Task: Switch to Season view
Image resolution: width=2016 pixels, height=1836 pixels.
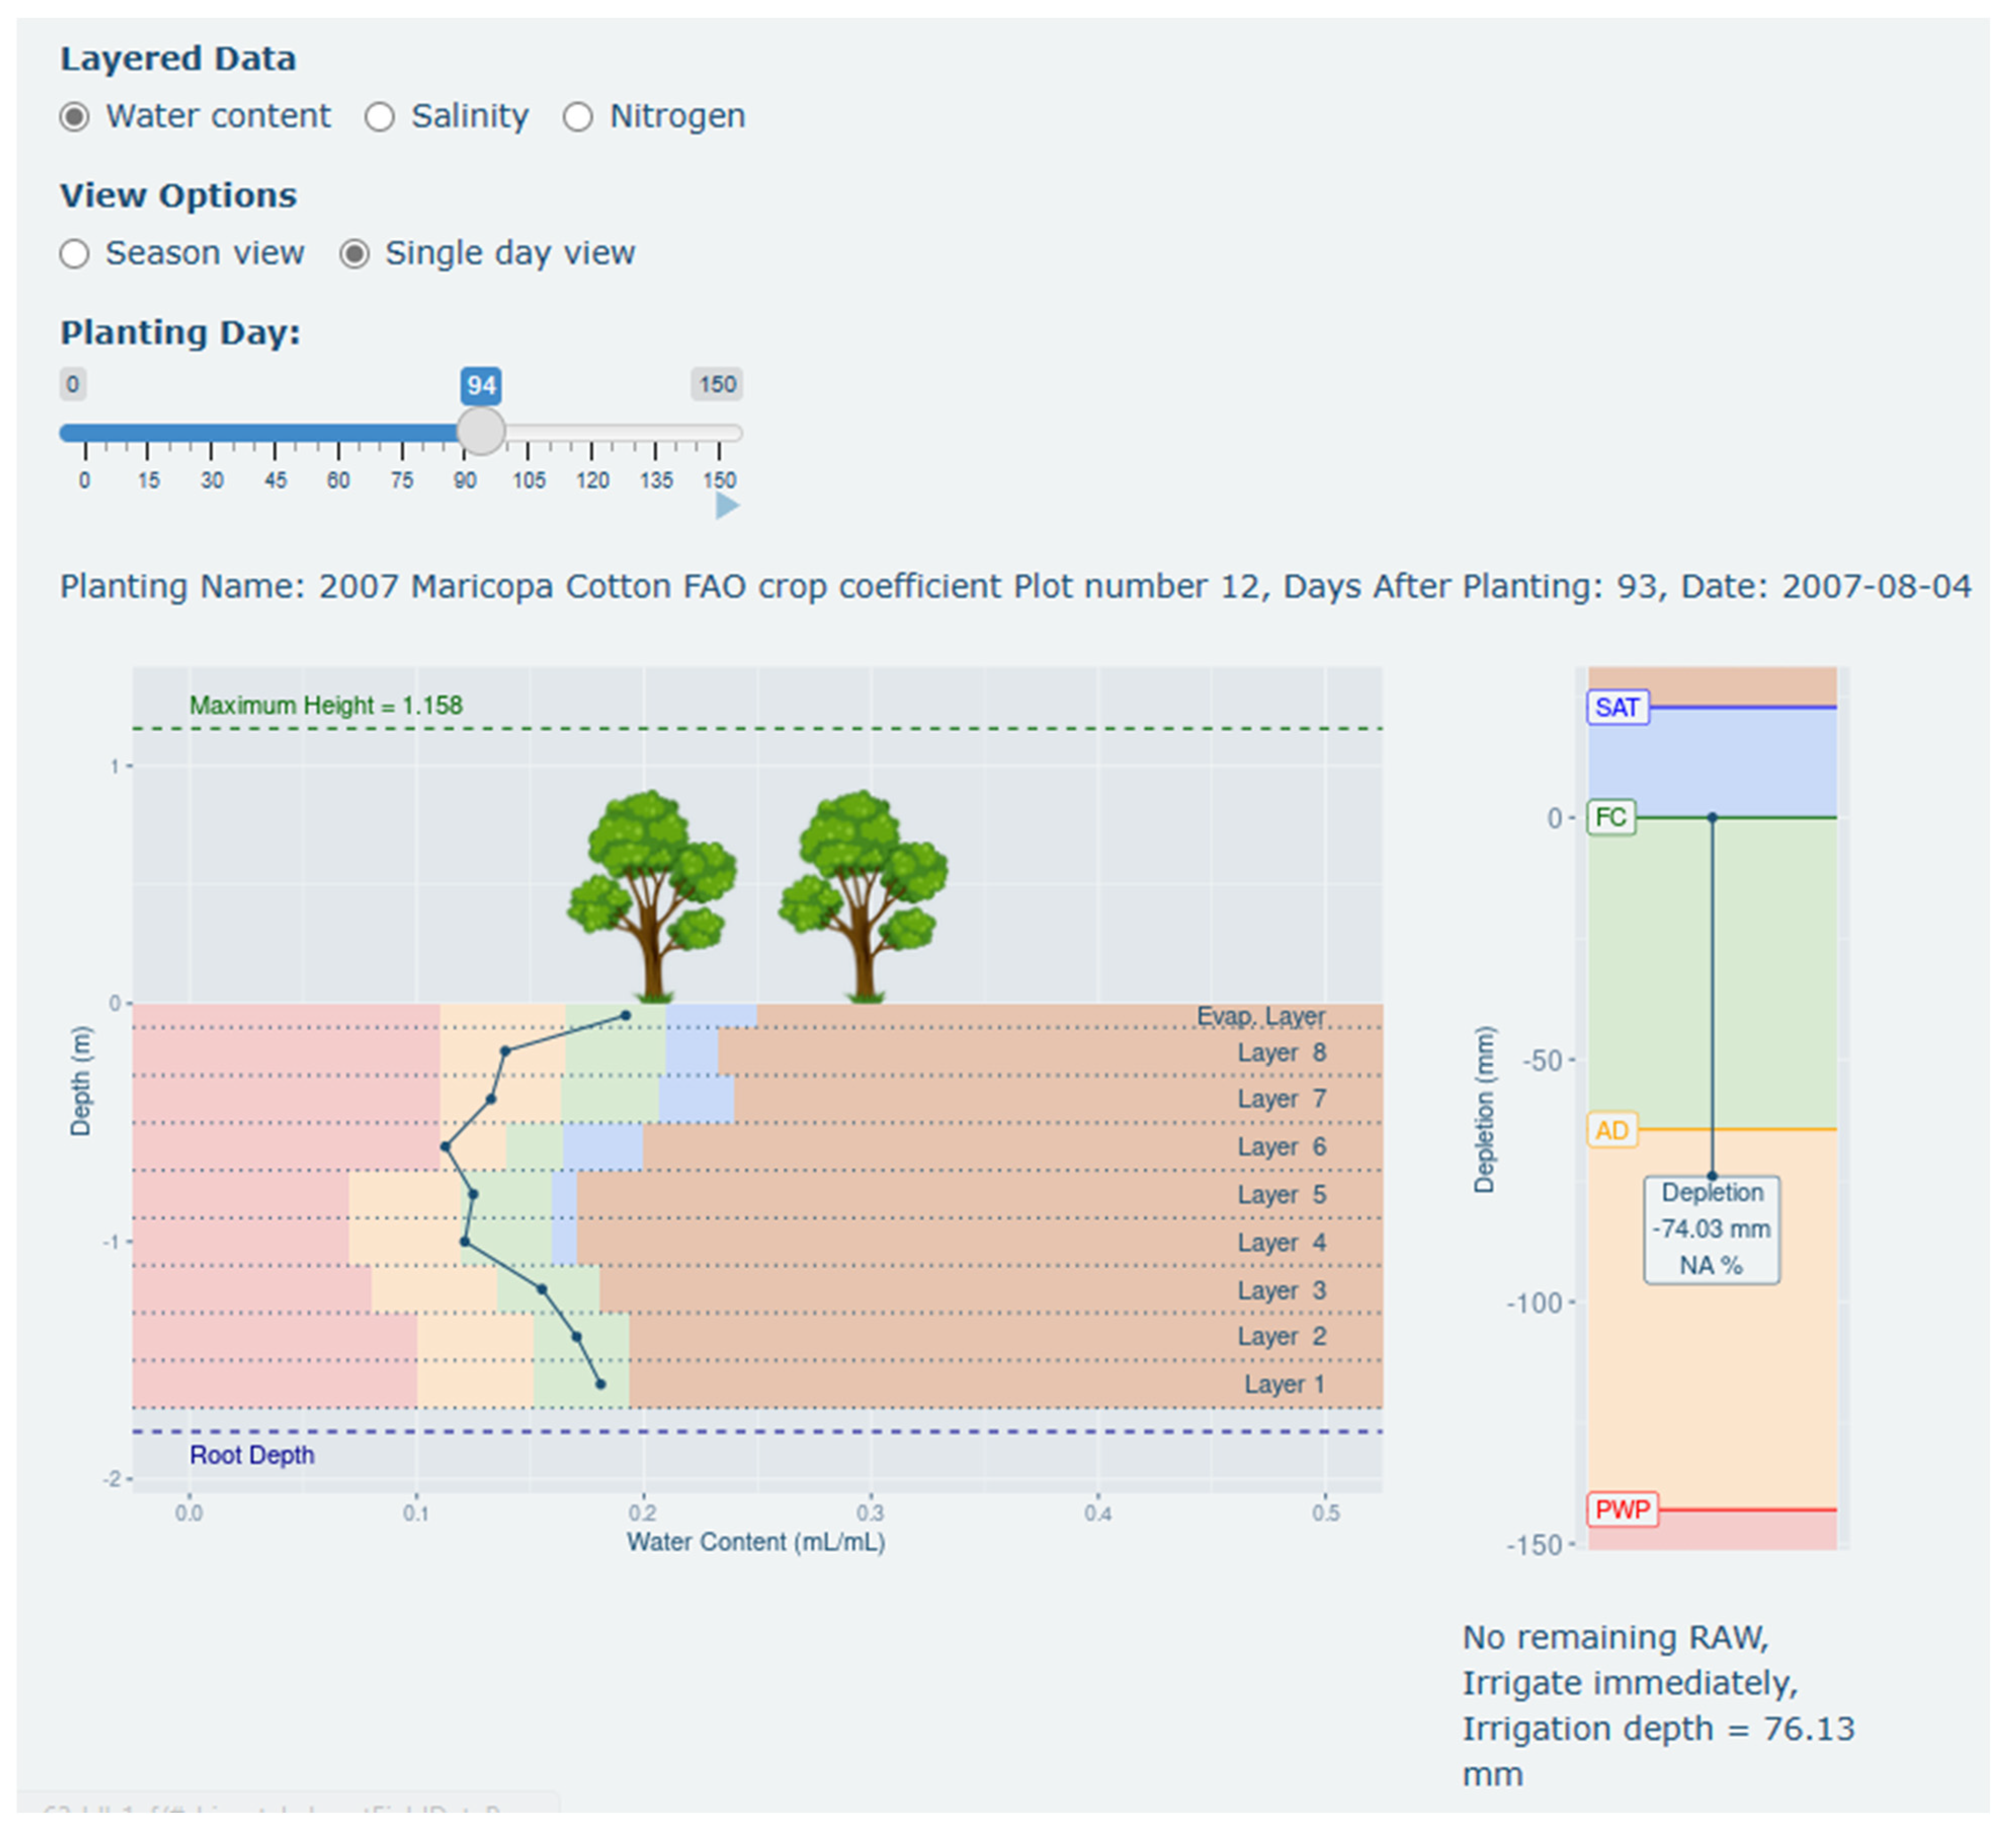Action: pos(75,254)
